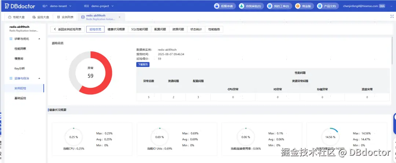This screenshot has width=396, height=163.
Task: Click the redis tab database icon
Action: pyautogui.click(x=83, y=17)
